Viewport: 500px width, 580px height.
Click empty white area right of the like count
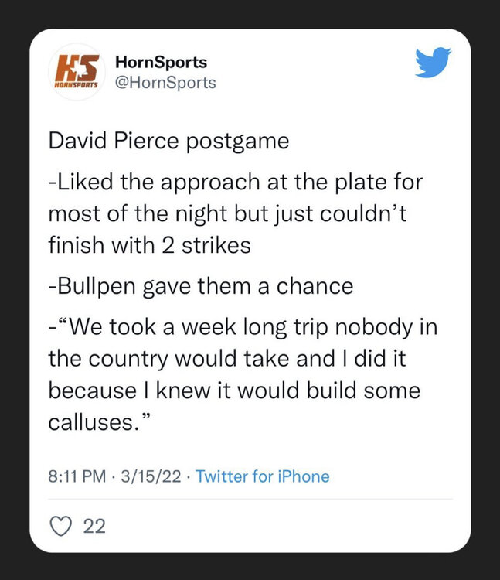point(309,527)
